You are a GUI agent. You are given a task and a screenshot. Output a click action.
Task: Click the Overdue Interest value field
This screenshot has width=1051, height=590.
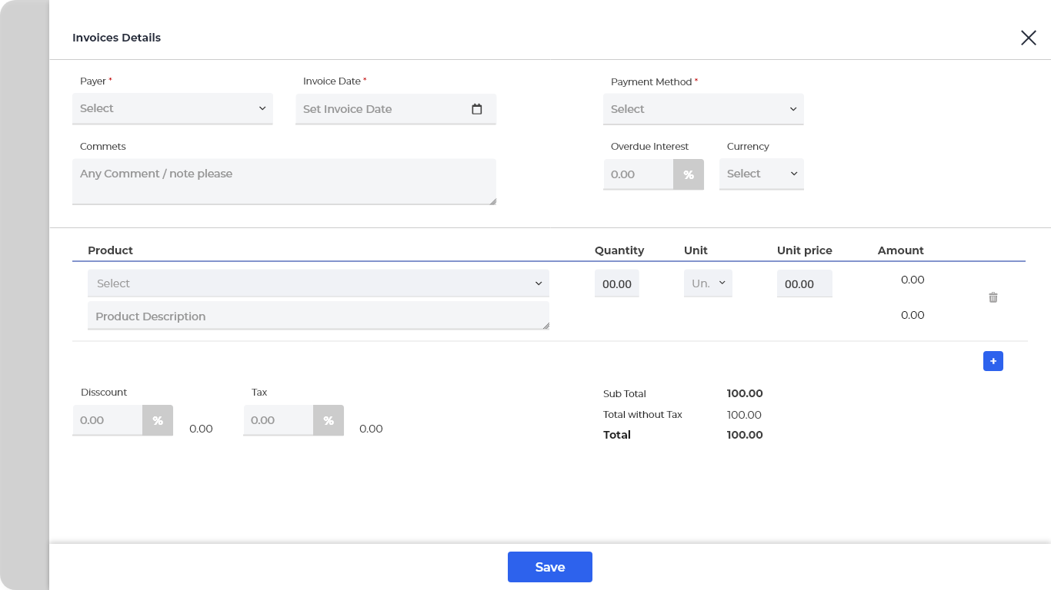click(x=638, y=174)
